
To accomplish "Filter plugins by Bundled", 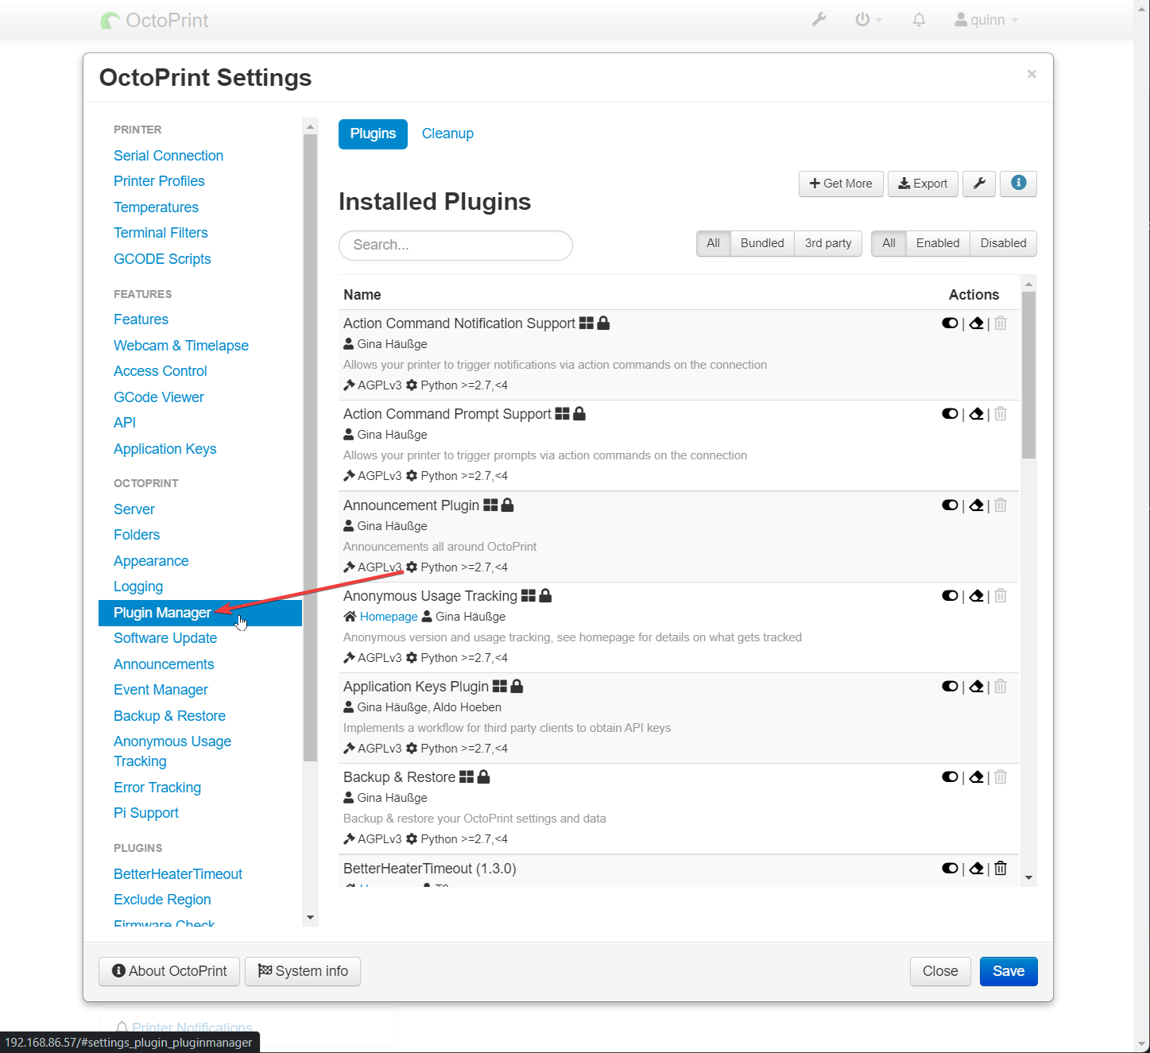I will 761,243.
